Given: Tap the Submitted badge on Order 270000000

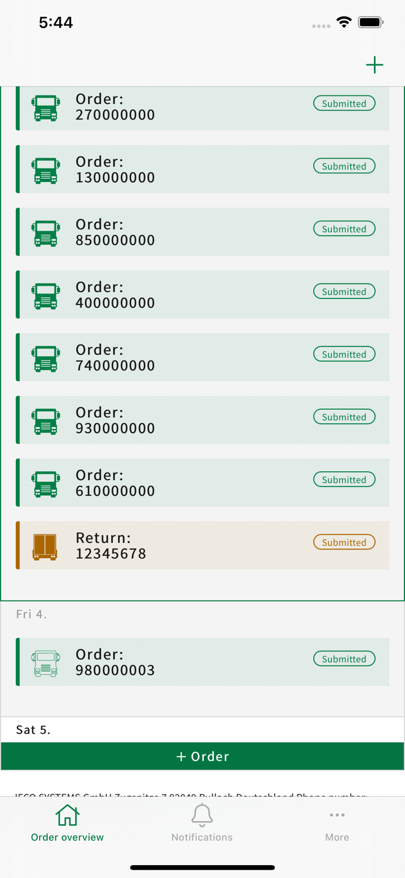Looking at the screenshot, I should 344,103.
